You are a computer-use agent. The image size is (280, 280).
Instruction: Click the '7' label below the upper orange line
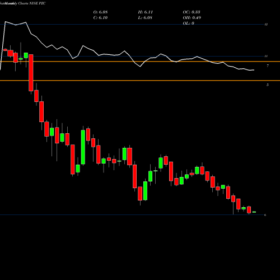(268, 66)
